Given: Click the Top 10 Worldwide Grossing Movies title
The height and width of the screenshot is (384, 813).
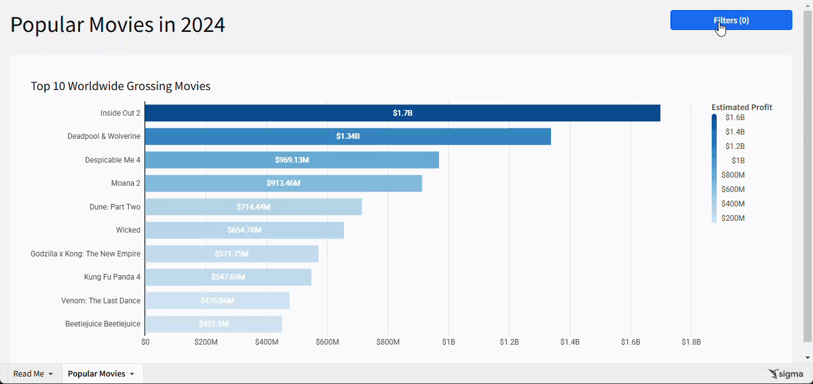Looking at the screenshot, I should click(x=121, y=86).
